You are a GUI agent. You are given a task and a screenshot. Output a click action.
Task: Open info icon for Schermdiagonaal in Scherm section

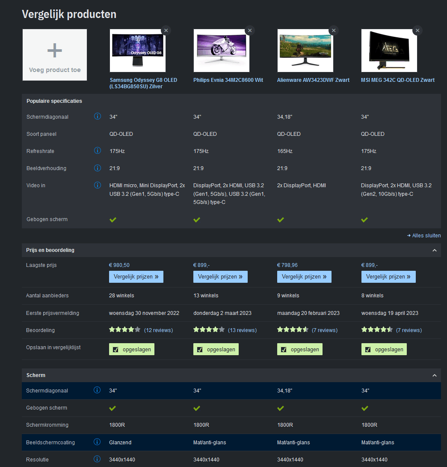click(97, 390)
